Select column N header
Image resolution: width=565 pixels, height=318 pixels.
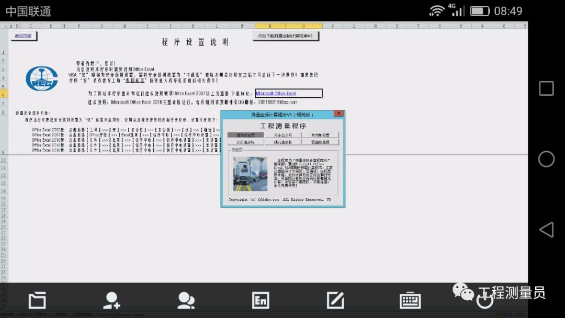click(x=270, y=26)
